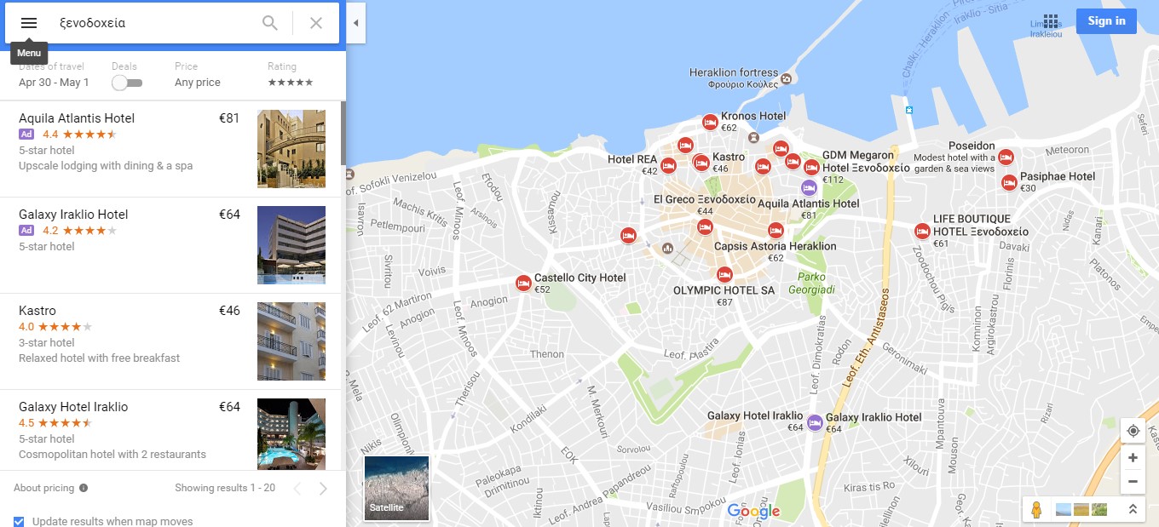Click the magnifier search icon
Viewport: 1159px width, 527px height.
coord(270,23)
